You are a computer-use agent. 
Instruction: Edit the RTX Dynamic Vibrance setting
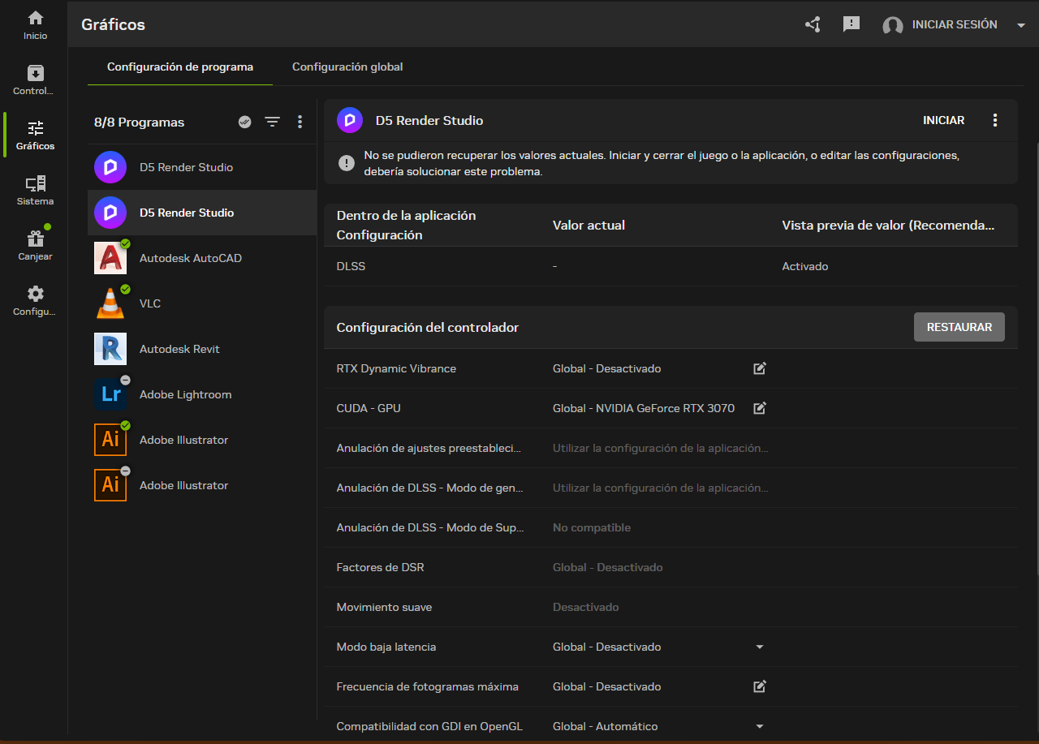click(x=760, y=368)
